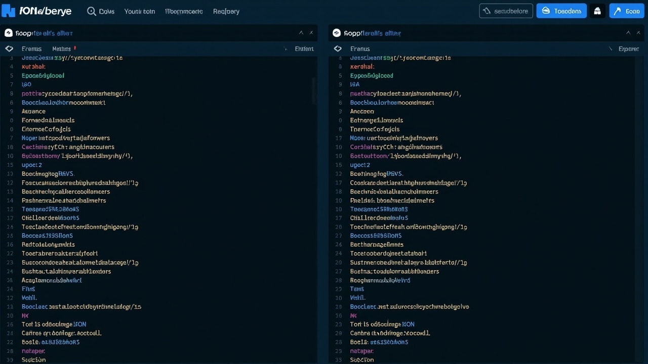Click 'natapex' line in left panel
The image size is (648, 364).
[33, 351]
